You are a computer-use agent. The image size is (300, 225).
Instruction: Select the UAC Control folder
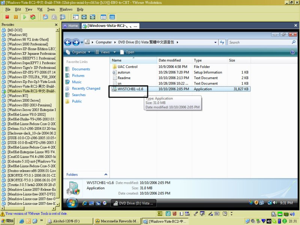click(x=127, y=67)
